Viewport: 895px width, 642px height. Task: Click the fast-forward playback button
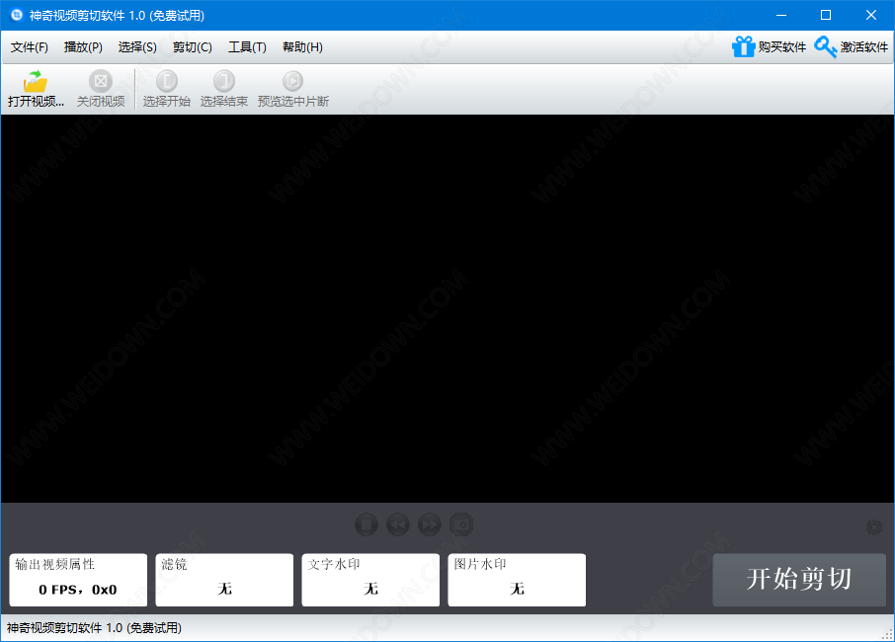pos(430,523)
